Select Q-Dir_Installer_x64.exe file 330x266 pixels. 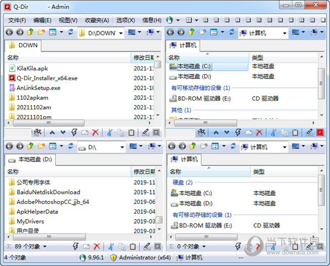pyautogui.click(x=43, y=78)
